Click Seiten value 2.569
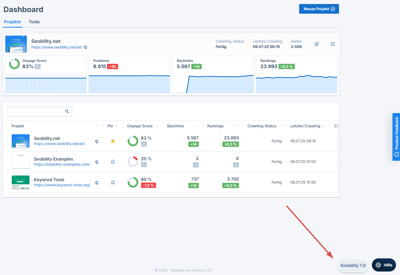The width and height of the screenshot is (400, 275). point(296,47)
